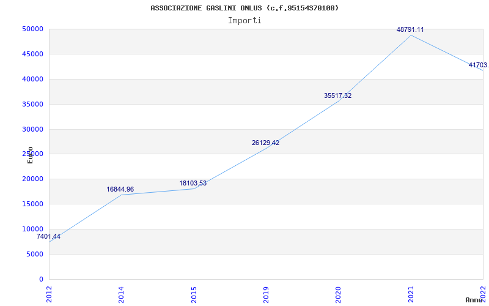Viewport: 489px width, 306px height.
Task: Click the Euro y-axis title
Action: (x=30, y=155)
